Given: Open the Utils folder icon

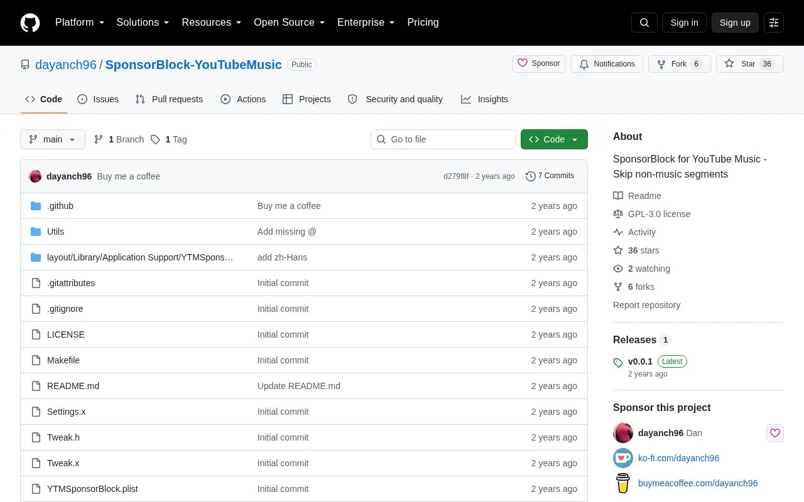Looking at the screenshot, I should (36, 232).
